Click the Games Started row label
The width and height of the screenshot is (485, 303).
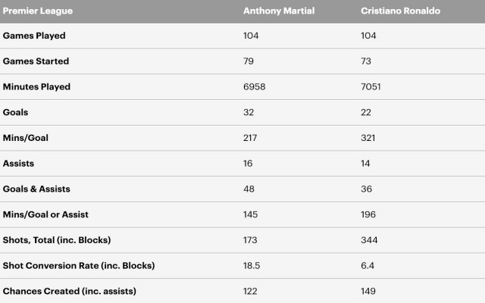click(36, 61)
